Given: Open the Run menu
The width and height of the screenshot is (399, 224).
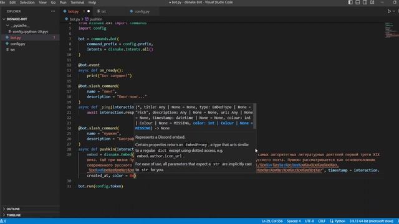Looking at the screenshot, I should click(63, 2).
